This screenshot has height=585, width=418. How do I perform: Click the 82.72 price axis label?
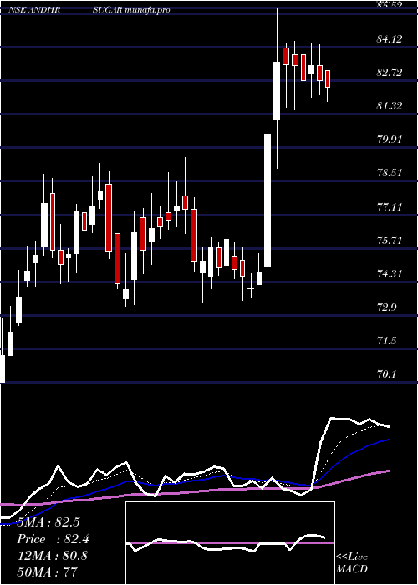(x=390, y=72)
